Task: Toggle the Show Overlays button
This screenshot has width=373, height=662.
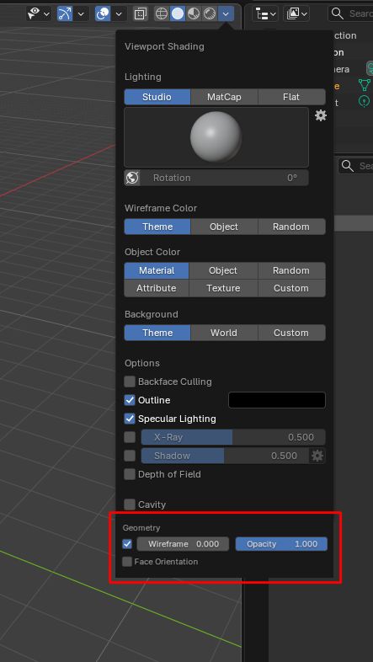Action: pyautogui.click(x=103, y=14)
